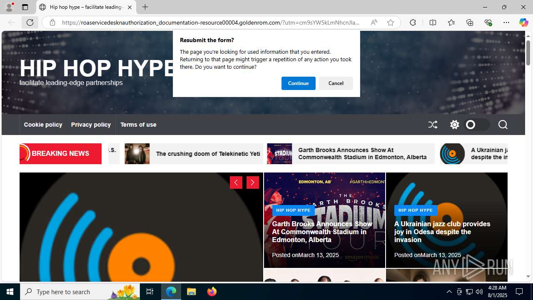This screenshot has width=533, height=300.
Task: Open Browser essentials heart icon
Action: 488,22
